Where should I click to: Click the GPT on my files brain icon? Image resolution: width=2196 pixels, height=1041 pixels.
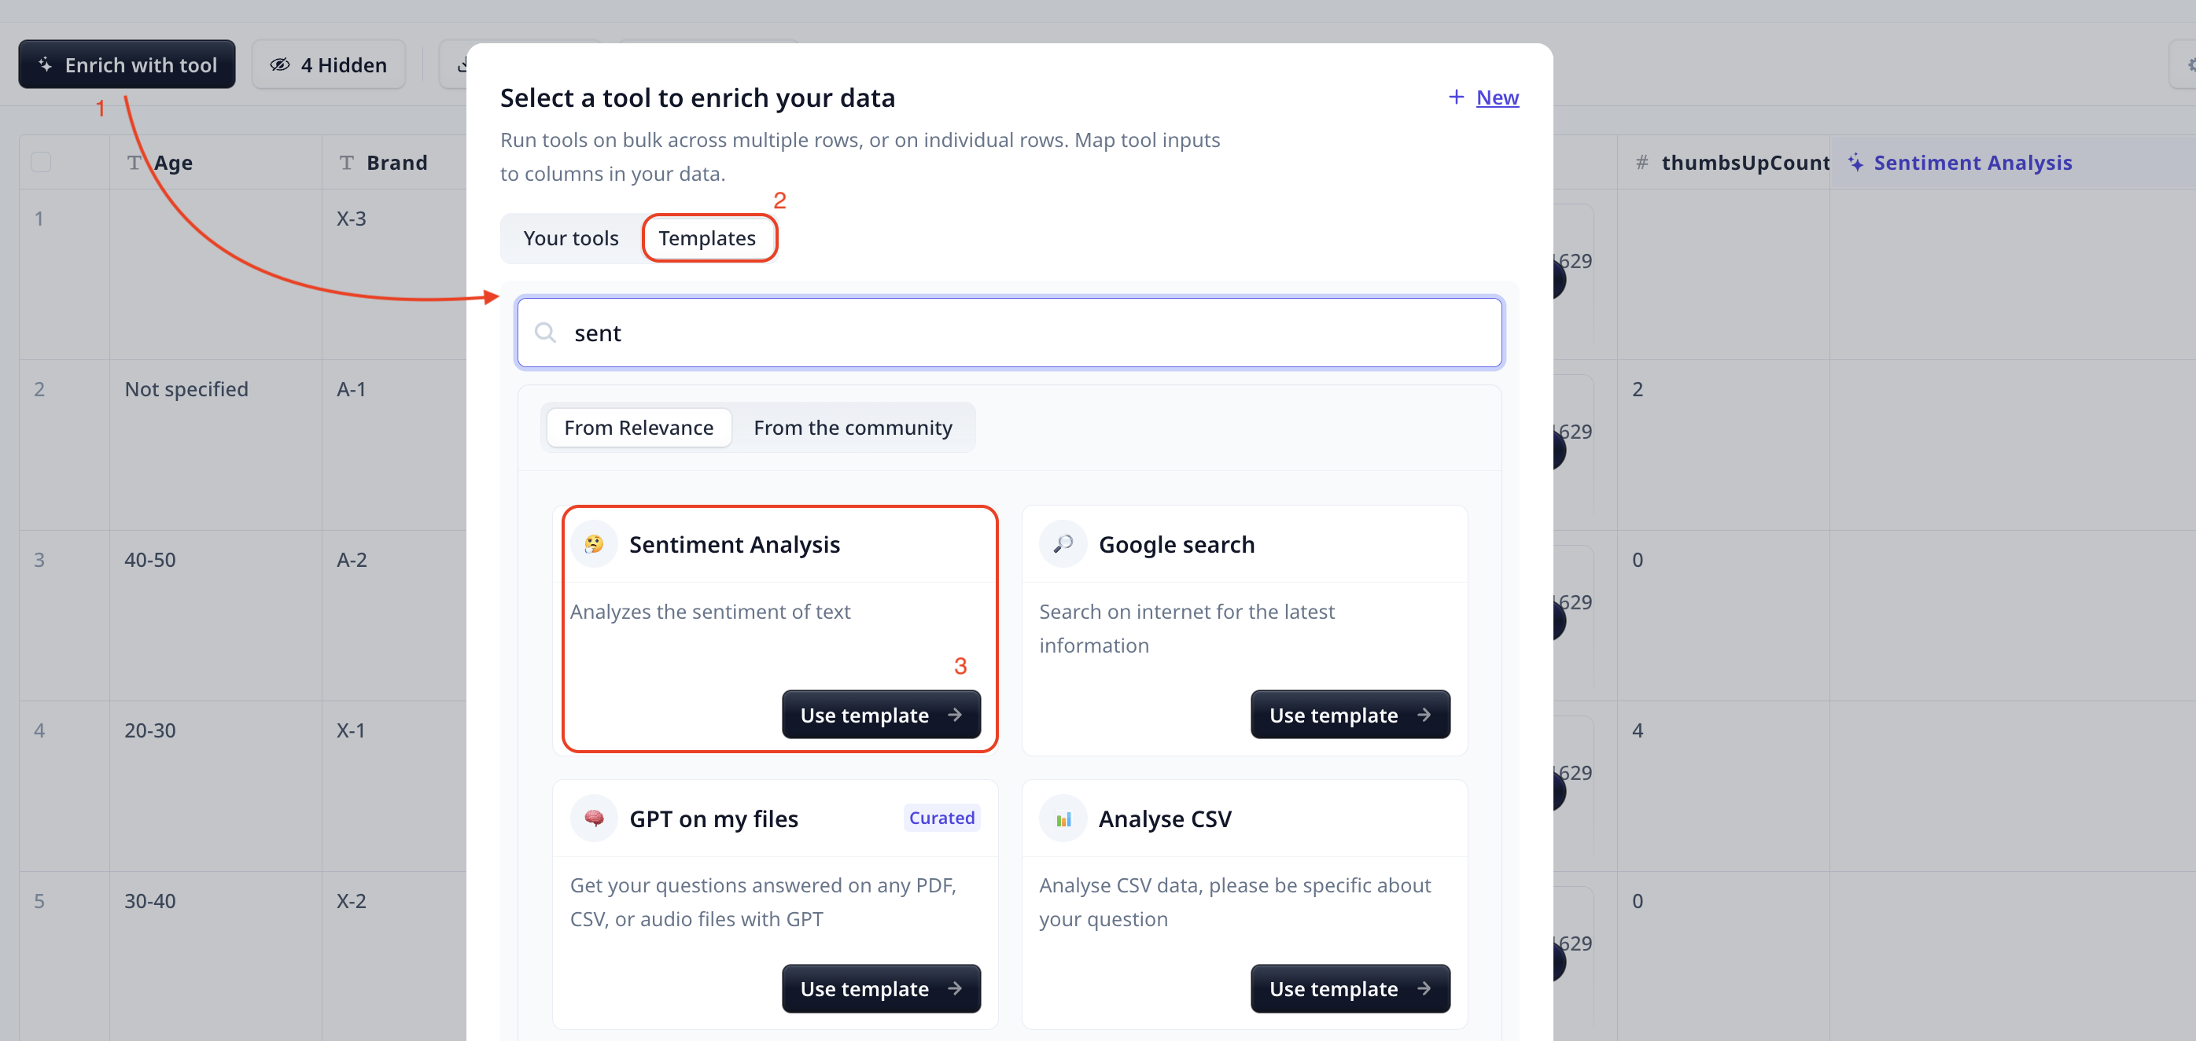click(x=594, y=818)
